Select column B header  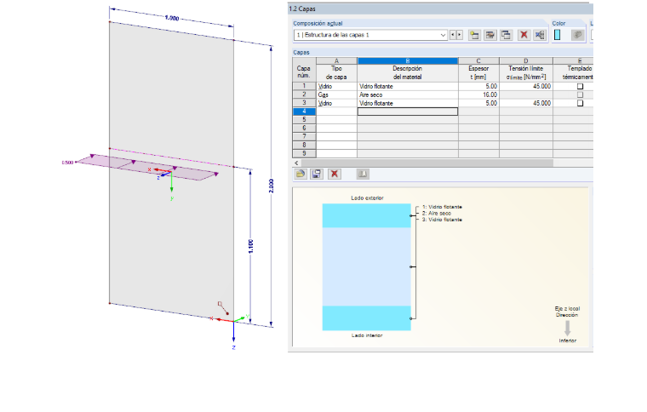point(408,60)
